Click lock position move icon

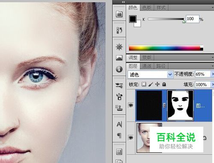pos(157,84)
